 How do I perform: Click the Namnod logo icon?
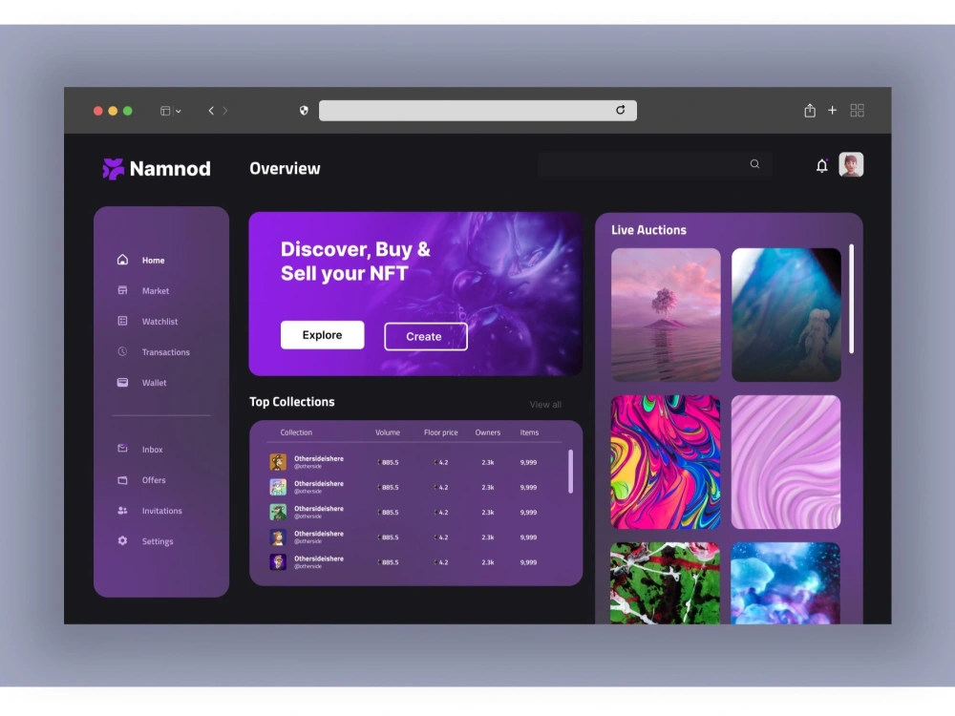click(113, 169)
